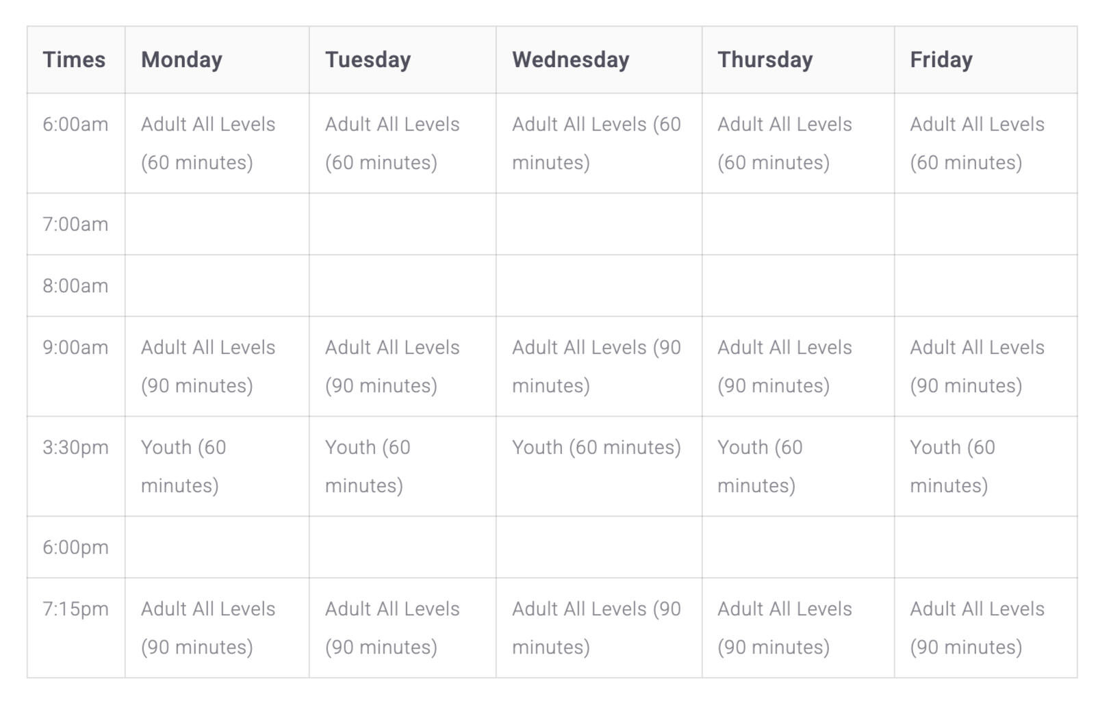Click Wednesday 6:00am Adult All Levels cell
This screenshot has height=716, width=1109.
(x=596, y=143)
